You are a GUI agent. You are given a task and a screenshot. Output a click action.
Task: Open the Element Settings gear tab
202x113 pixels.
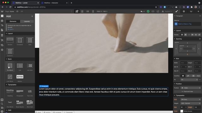coord(184,11)
